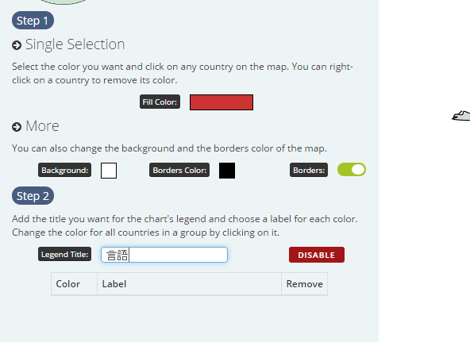Click the Background label
The height and width of the screenshot is (342, 470).
[65, 170]
